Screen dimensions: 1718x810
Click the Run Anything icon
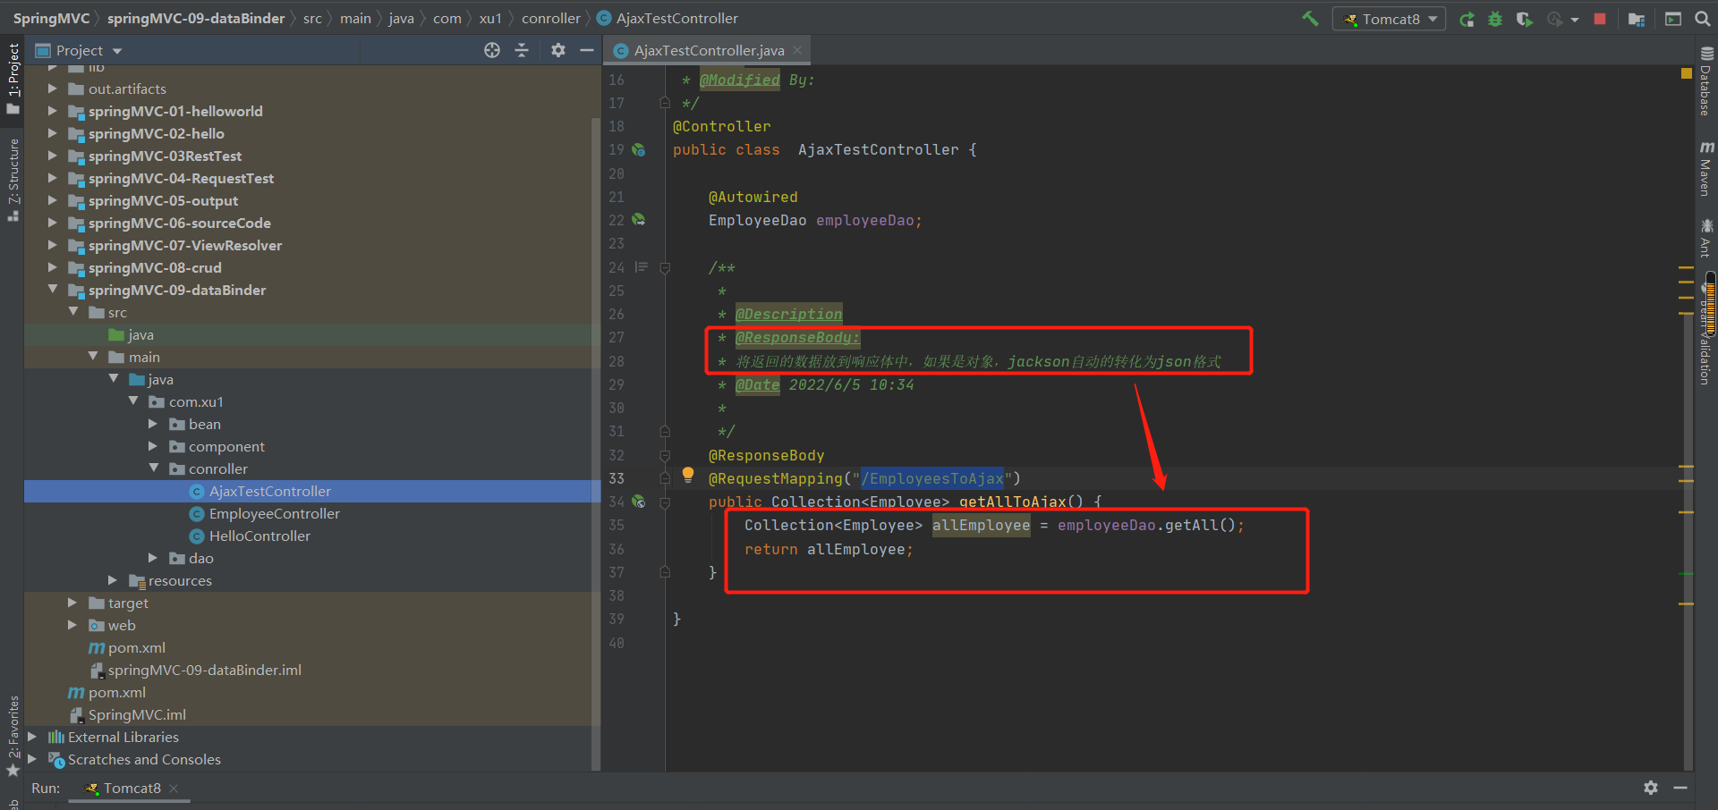pos(1673,19)
